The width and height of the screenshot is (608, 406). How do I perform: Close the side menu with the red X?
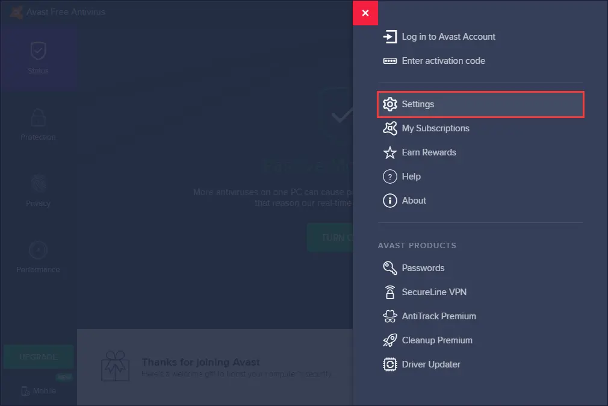pyautogui.click(x=365, y=13)
